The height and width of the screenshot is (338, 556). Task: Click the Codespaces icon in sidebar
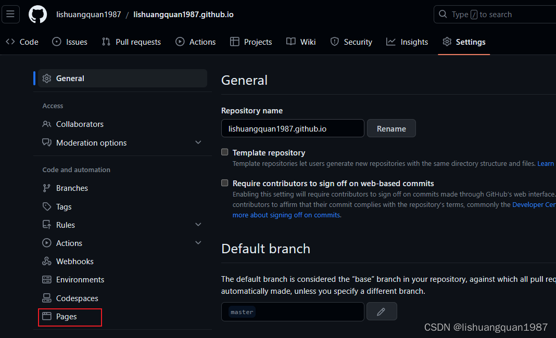pos(47,298)
